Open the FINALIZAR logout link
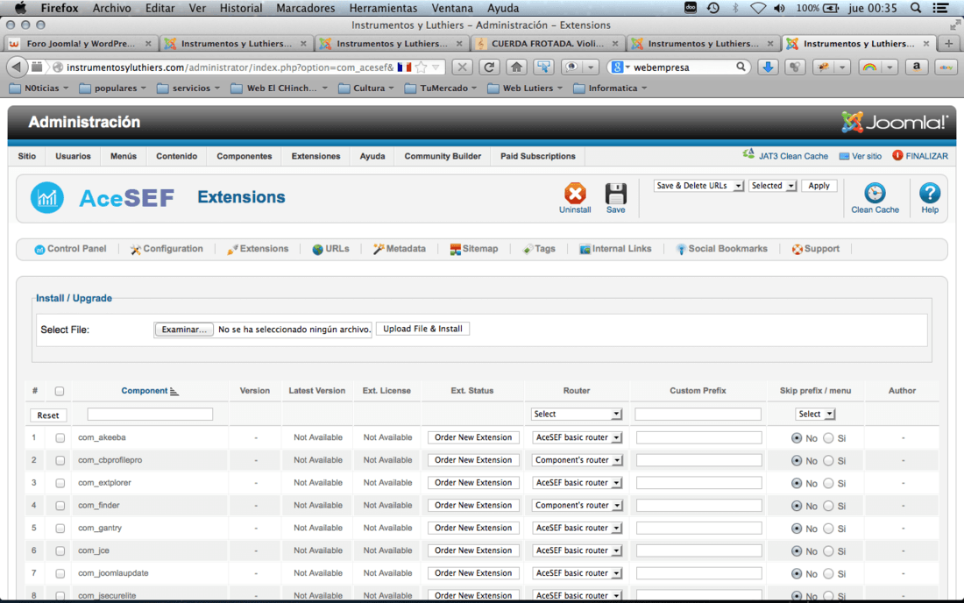This screenshot has width=964, height=603. pos(919,156)
